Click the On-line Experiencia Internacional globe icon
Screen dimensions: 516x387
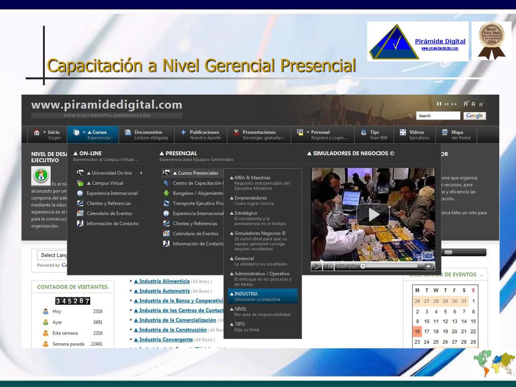(x=80, y=193)
